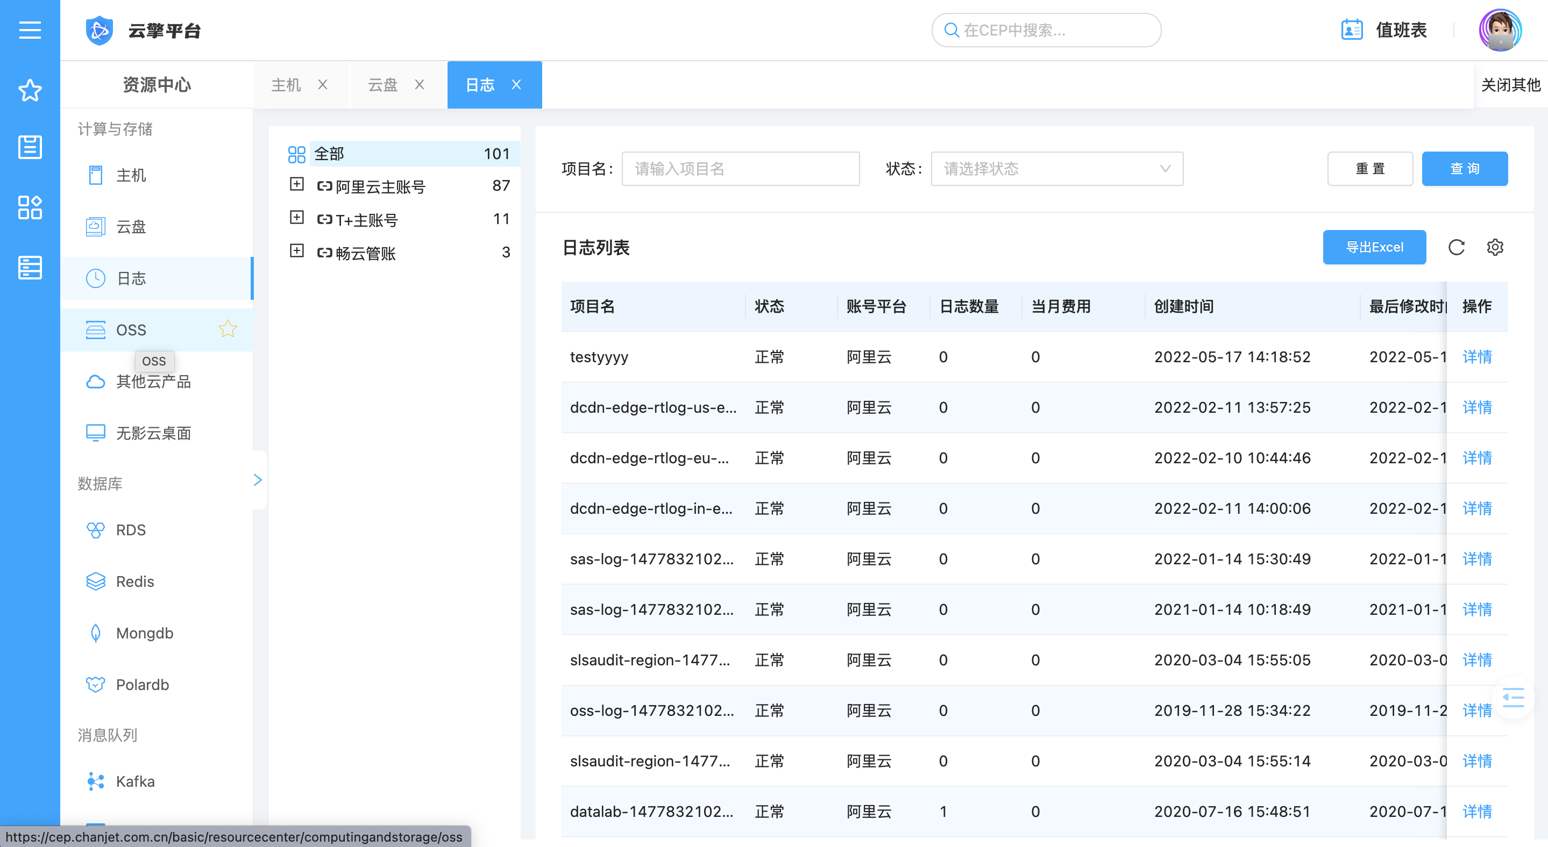This screenshot has width=1548, height=847.
Task: Click the floating collapse menu icon
Action: [x=1513, y=698]
